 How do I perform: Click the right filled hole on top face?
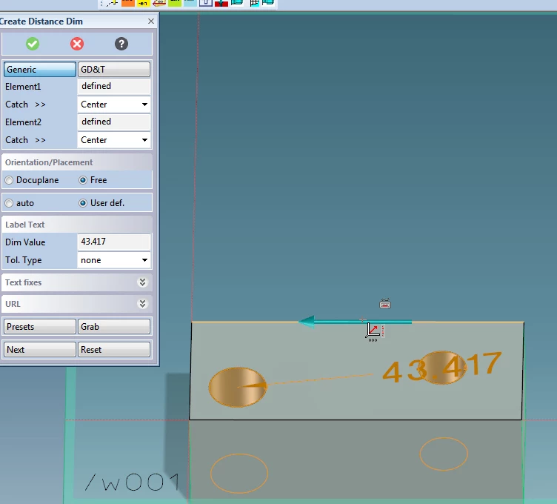click(x=444, y=368)
